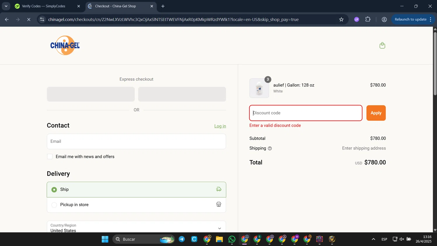The height and width of the screenshot is (246, 437).
Task: Click the 'aulief | Gallon: 128 oz' product name
Action: tap(294, 85)
